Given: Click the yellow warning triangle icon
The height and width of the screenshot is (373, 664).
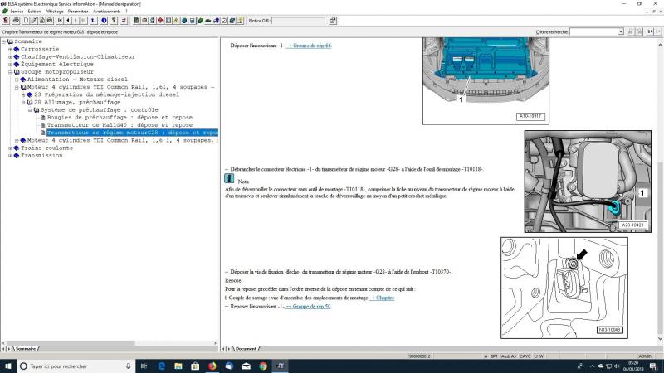Looking at the screenshot, I should tap(177, 20).
